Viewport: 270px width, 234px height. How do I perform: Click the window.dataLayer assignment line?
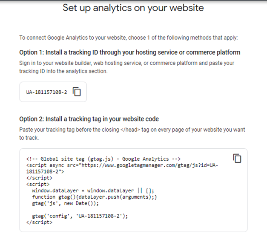93,191
